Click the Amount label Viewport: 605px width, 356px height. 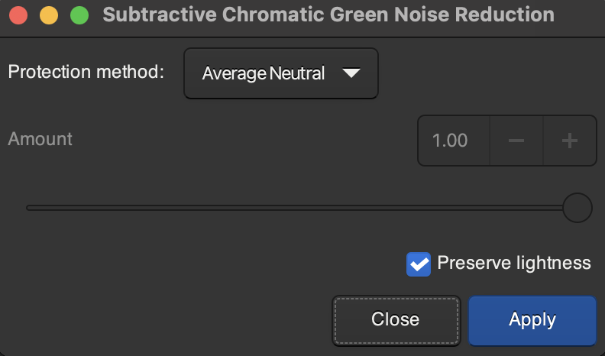coord(40,139)
